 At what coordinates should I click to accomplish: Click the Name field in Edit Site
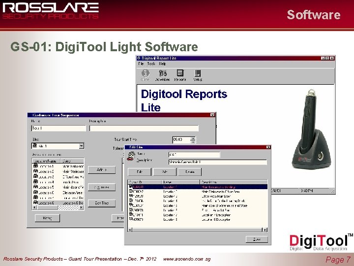click(194, 155)
